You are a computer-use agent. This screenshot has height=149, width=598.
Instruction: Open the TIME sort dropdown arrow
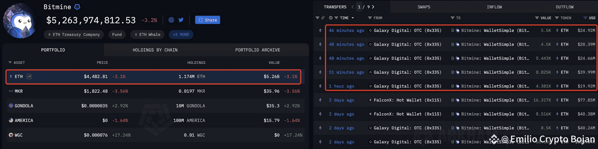click(352, 18)
